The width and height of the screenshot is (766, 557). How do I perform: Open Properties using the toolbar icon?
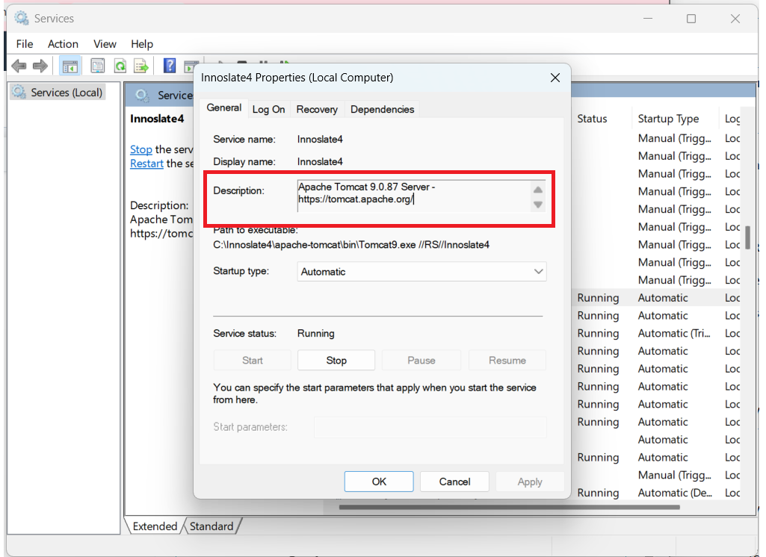click(x=97, y=66)
